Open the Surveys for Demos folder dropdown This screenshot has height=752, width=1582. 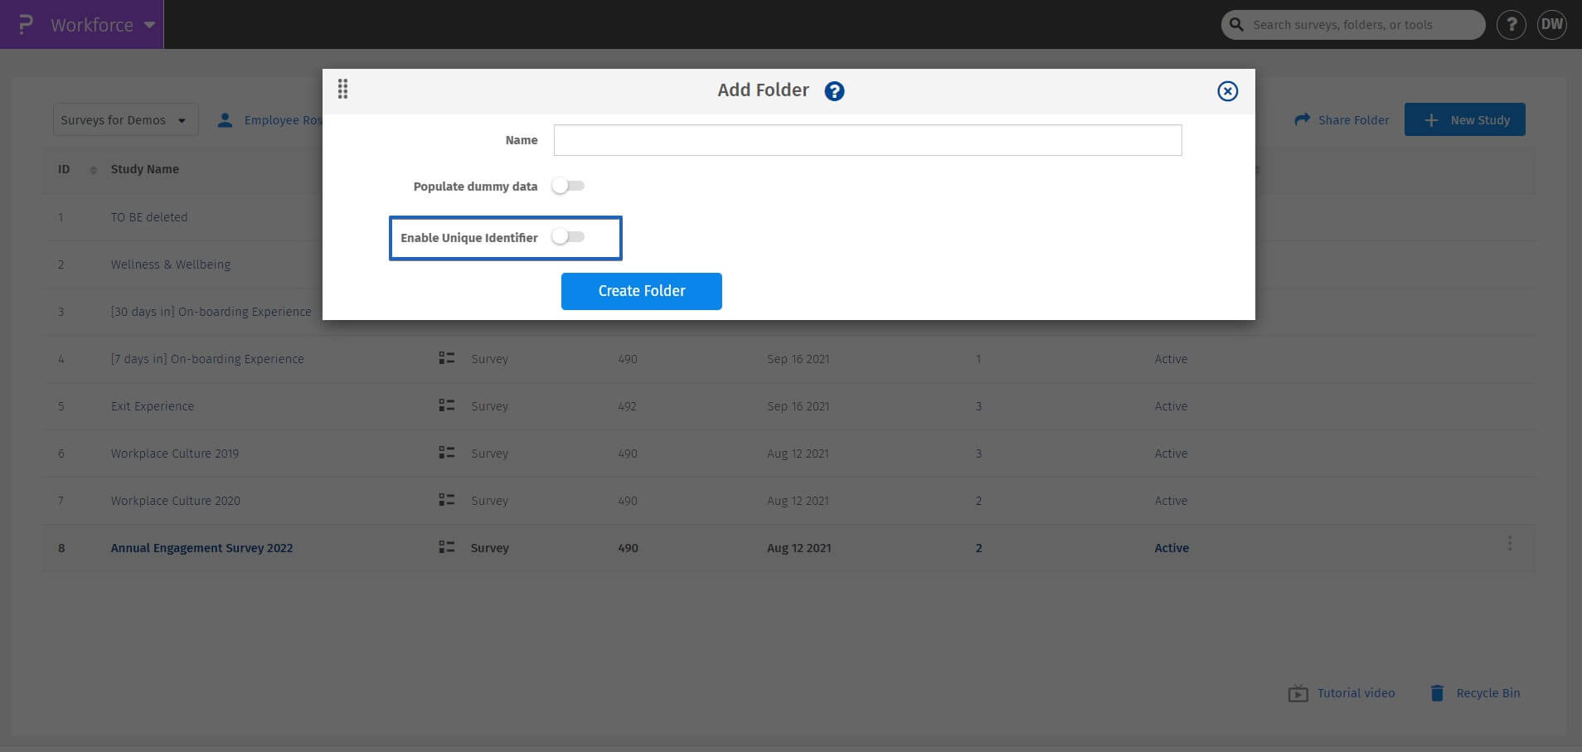click(x=125, y=120)
